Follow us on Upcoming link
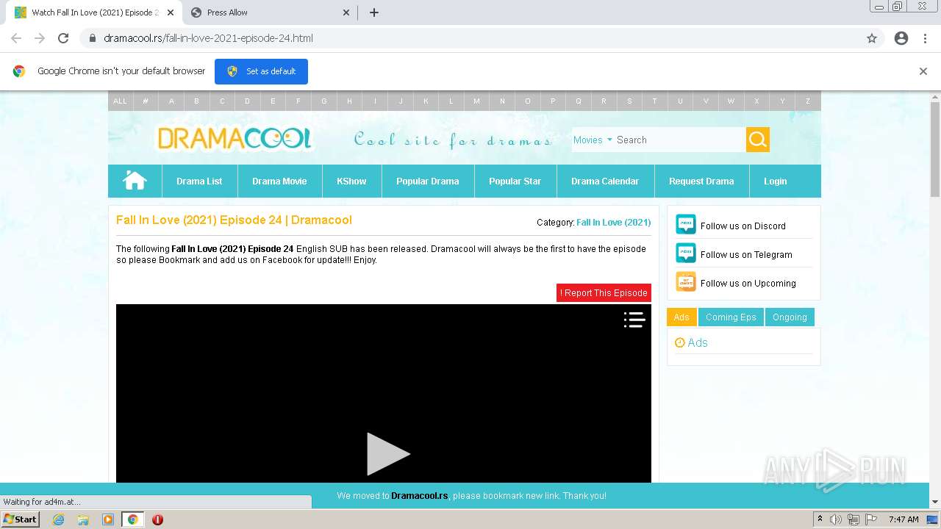The width and height of the screenshot is (941, 529). coord(748,283)
